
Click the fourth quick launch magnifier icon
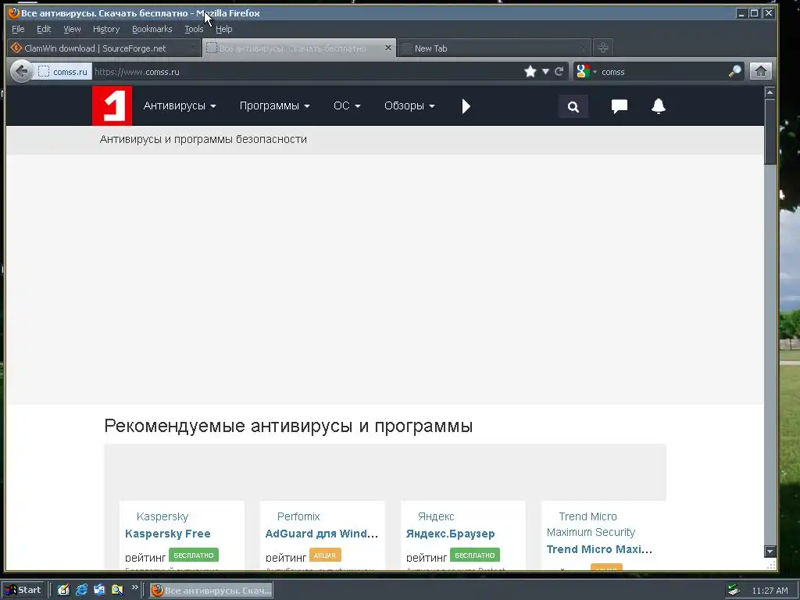pyautogui.click(x=117, y=590)
